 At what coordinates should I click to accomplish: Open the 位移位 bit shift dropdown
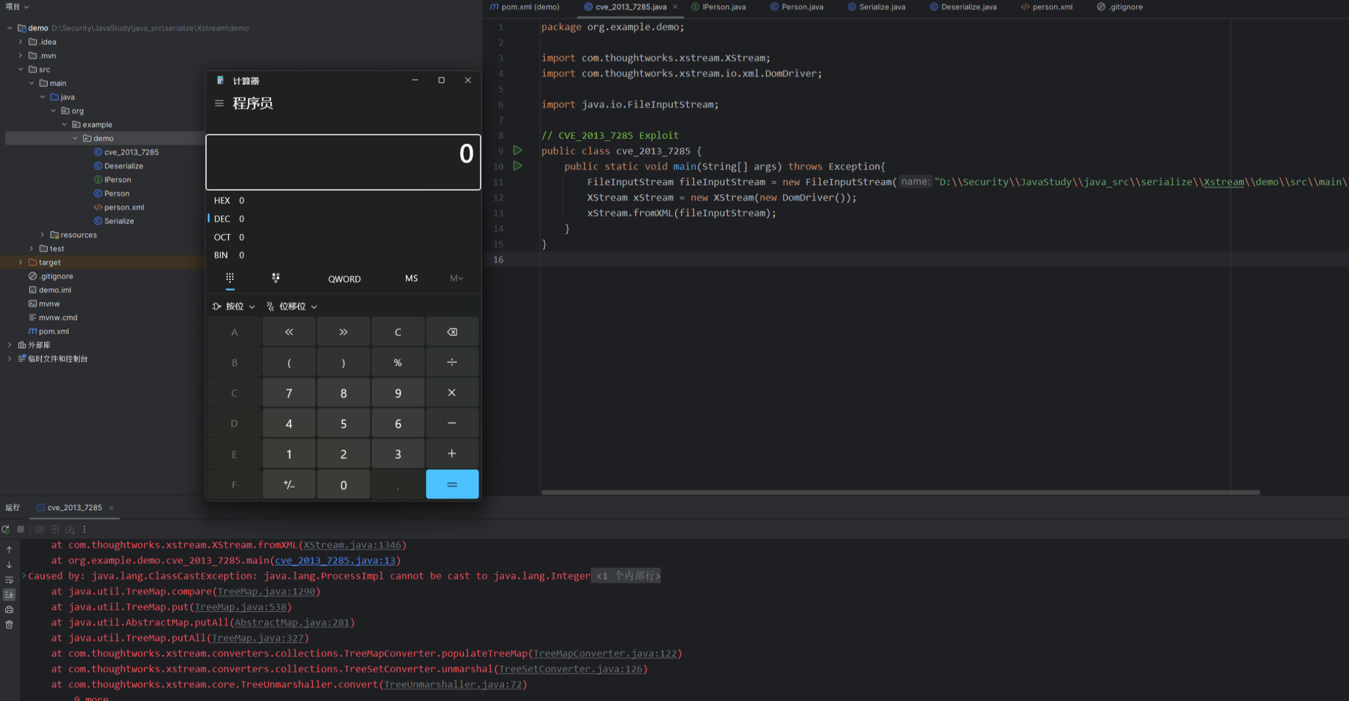[x=292, y=306]
